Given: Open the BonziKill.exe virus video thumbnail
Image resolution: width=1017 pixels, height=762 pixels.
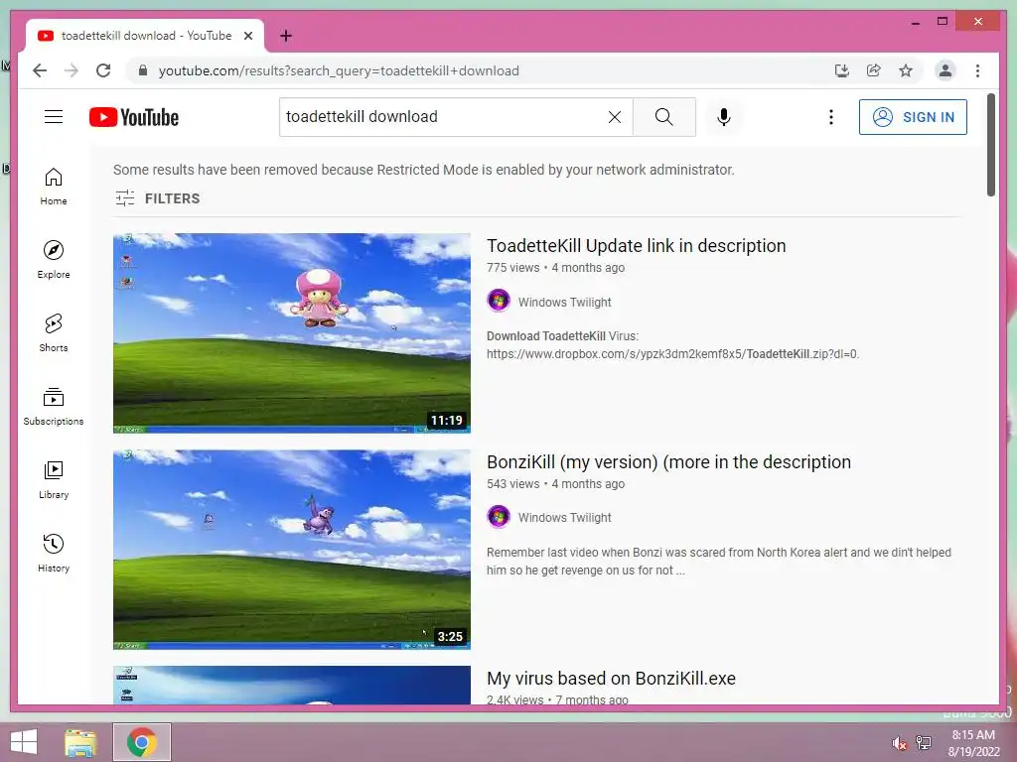Looking at the screenshot, I should pos(292,685).
